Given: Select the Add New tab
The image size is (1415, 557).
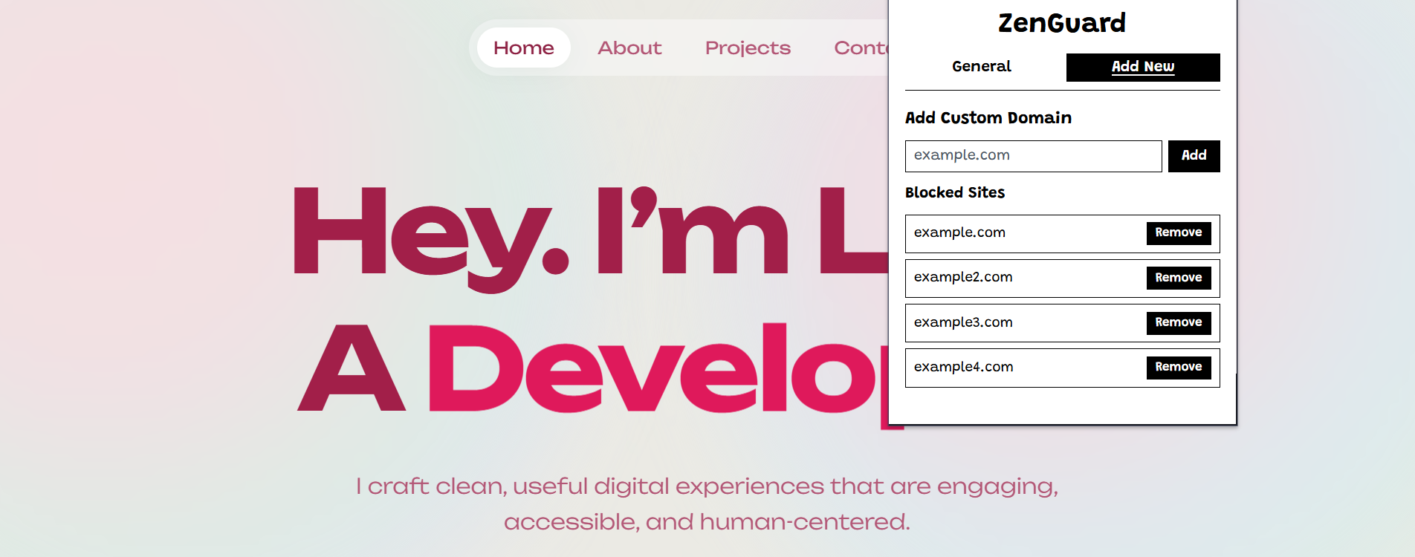Looking at the screenshot, I should pyautogui.click(x=1142, y=67).
